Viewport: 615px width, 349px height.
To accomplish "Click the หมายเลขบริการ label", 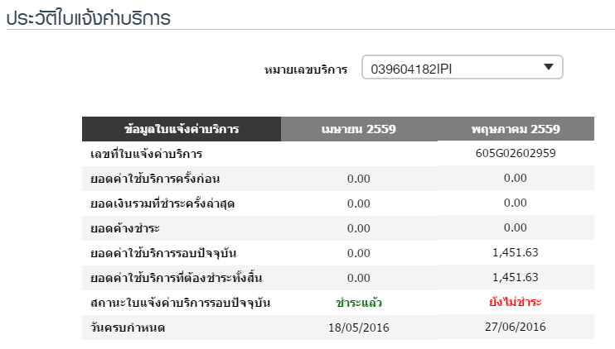I will pos(306,69).
